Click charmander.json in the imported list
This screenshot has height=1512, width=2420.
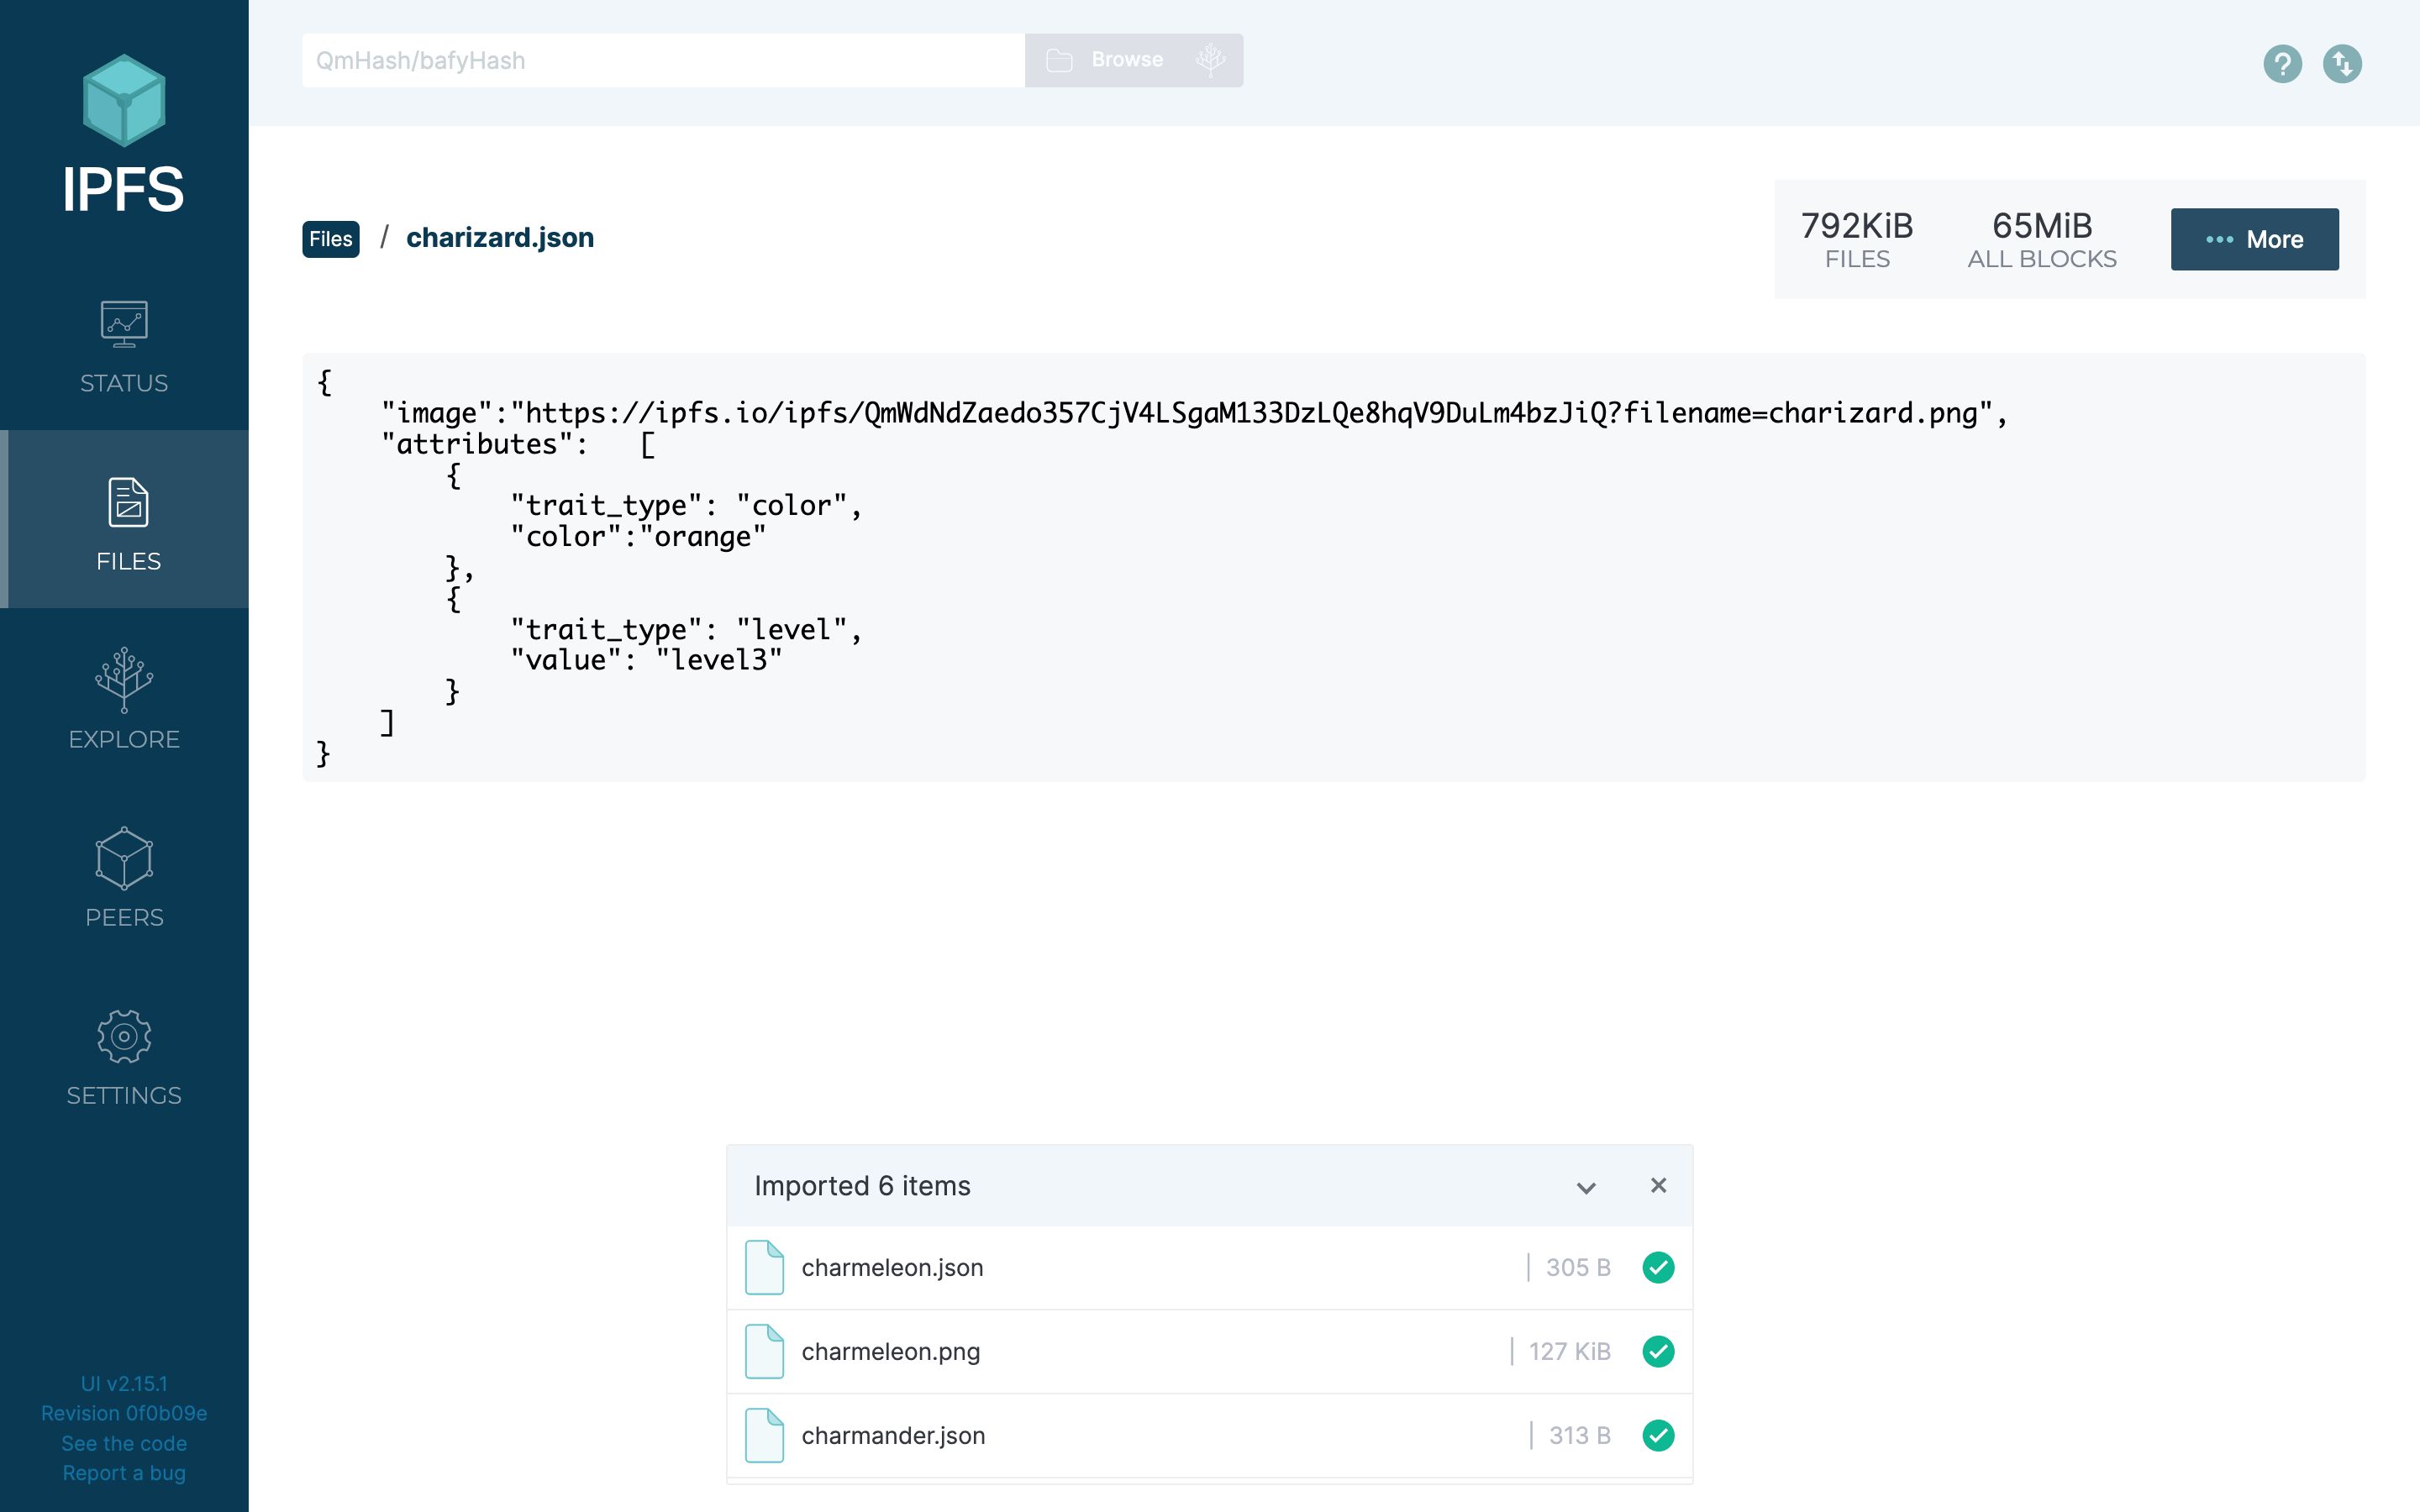pos(893,1436)
